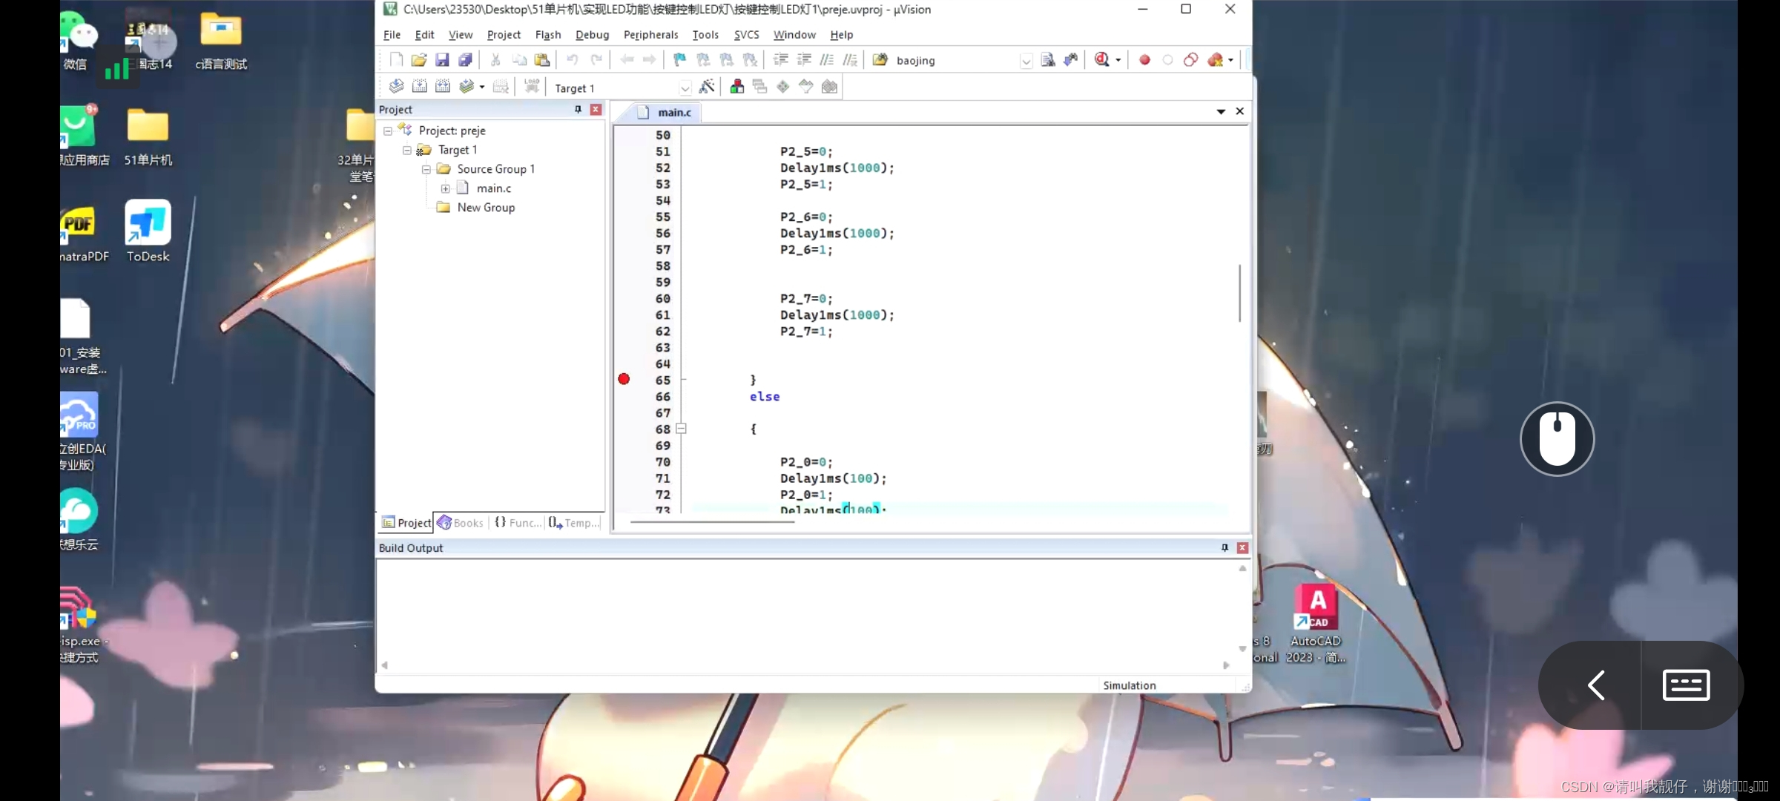
Task: Select the New Group folder
Action: tap(485, 208)
